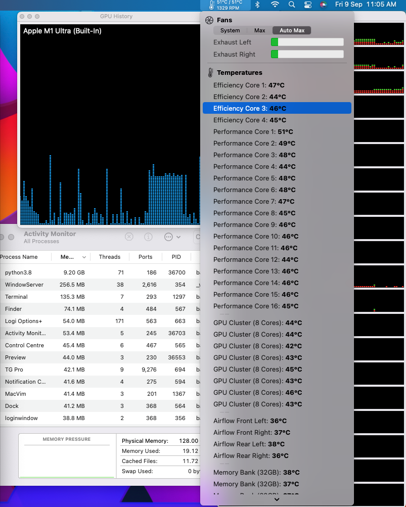Click the date and time in the menu bar
The height and width of the screenshot is (507, 406).
point(366,5)
